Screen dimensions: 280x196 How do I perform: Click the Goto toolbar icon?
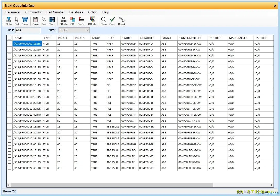9,21
